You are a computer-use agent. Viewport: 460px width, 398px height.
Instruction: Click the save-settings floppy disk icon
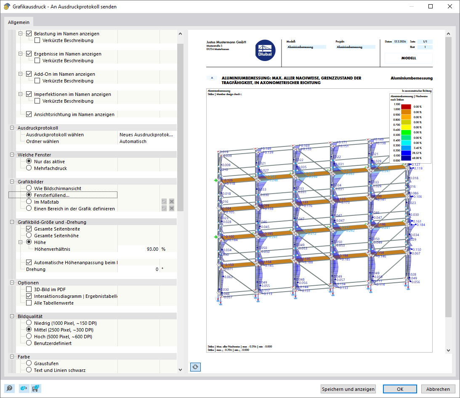(36, 389)
